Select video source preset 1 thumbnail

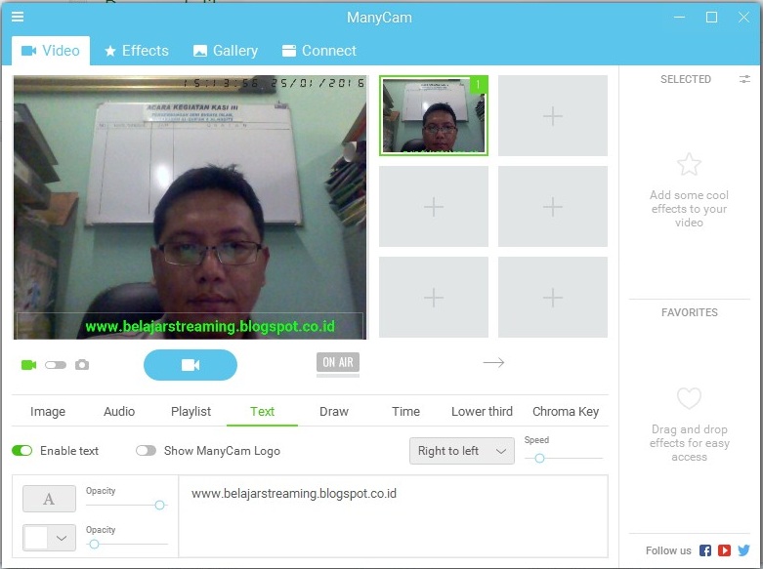434,116
